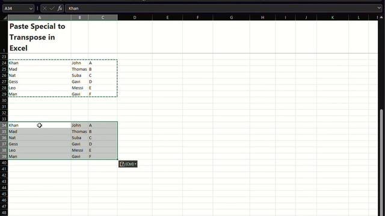385x216 pixels.
Task: Click the title cell Paste Special to Transpose
Action: [x=40, y=37]
